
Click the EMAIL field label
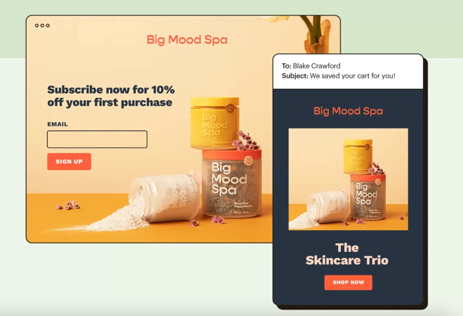pyautogui.click(x=58, y=124)
